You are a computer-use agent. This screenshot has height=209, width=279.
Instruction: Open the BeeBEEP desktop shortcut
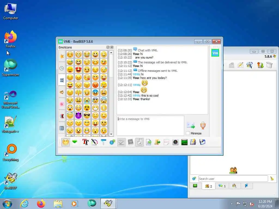coord(11,180)
